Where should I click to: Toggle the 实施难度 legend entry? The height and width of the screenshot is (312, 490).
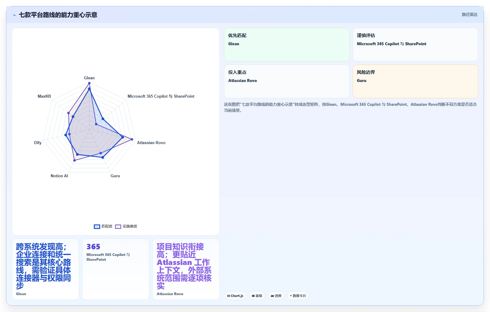tap(126, 226)
